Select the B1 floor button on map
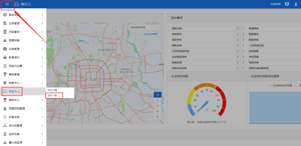Image resolution: width=301 pixels, height=146 pixels. click(x=157, y=111)
